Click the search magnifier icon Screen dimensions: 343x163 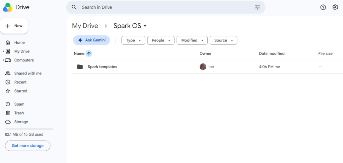74,7
